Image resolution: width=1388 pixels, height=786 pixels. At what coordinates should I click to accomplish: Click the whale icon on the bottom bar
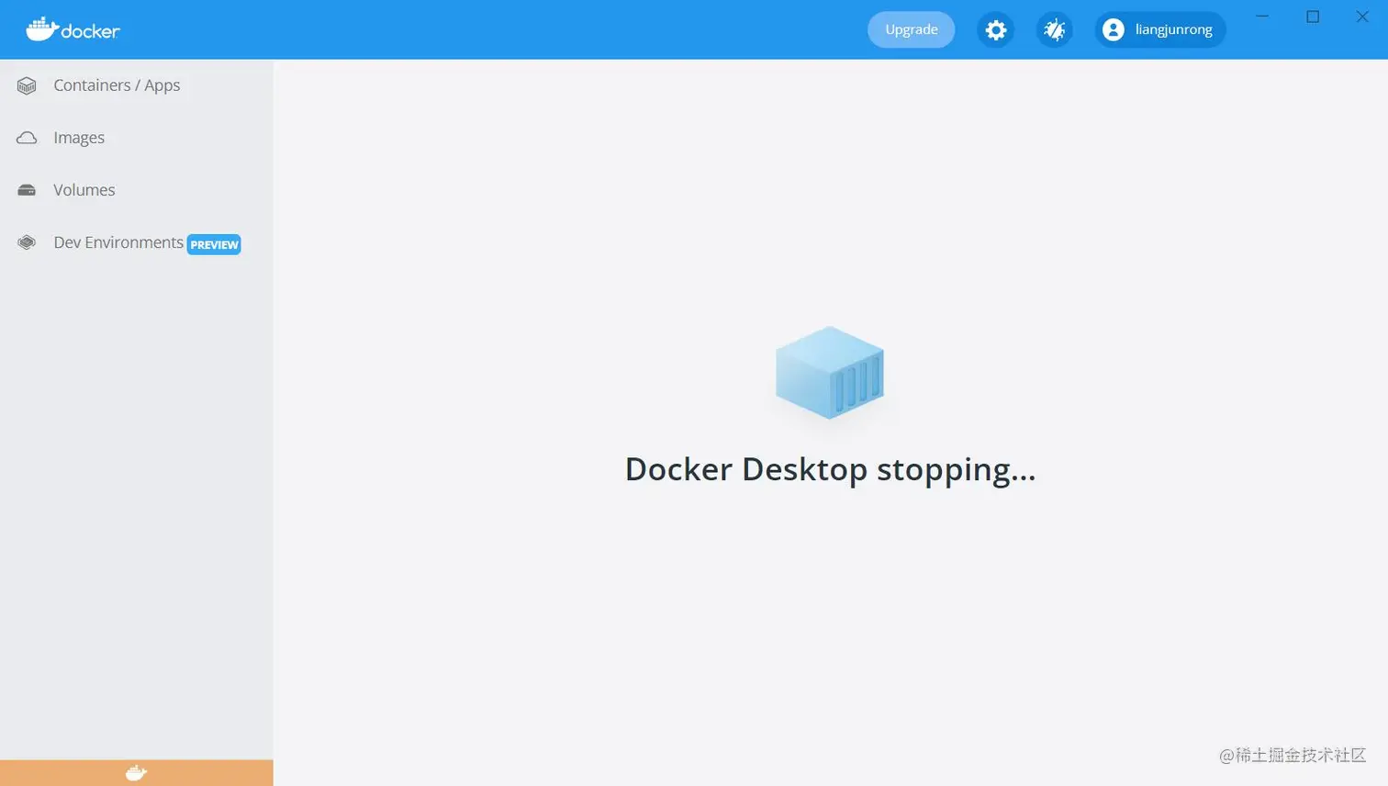[x=136, y=772]
